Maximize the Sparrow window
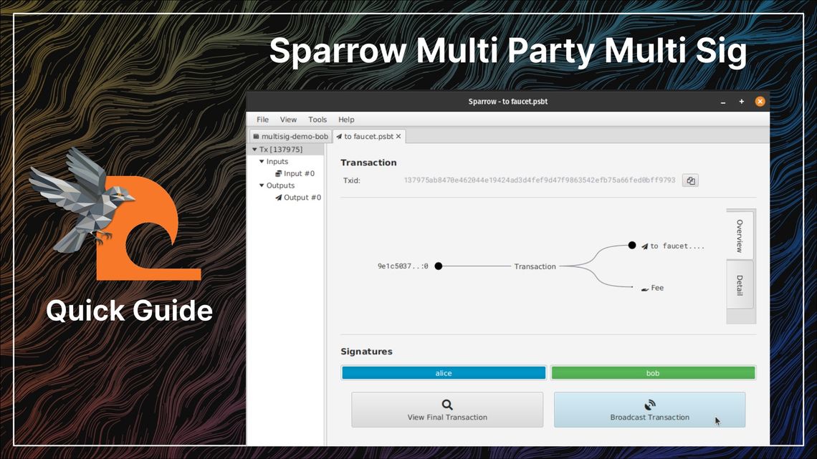 [x=742, y=102]
